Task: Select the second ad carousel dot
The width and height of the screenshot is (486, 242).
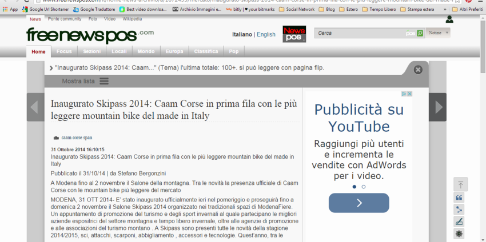Action: [x=364, y=187]
